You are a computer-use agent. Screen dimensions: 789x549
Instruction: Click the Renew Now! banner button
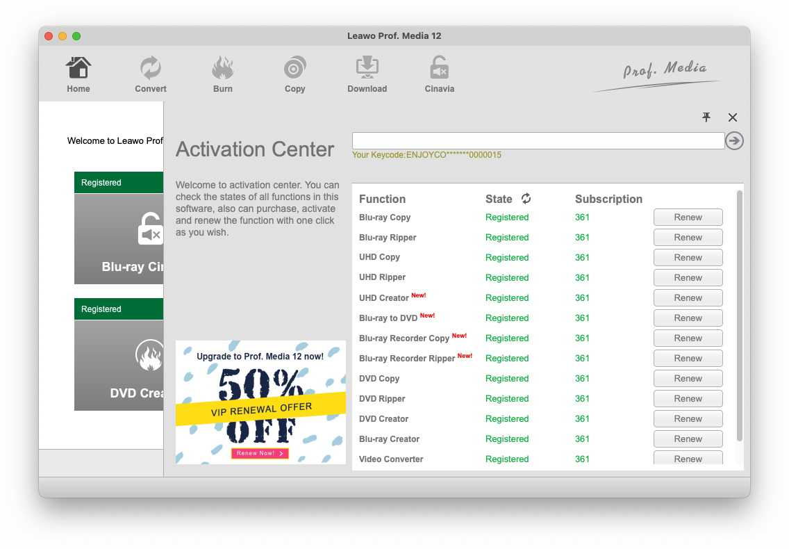pyautogui.click(x=260, y=453)
